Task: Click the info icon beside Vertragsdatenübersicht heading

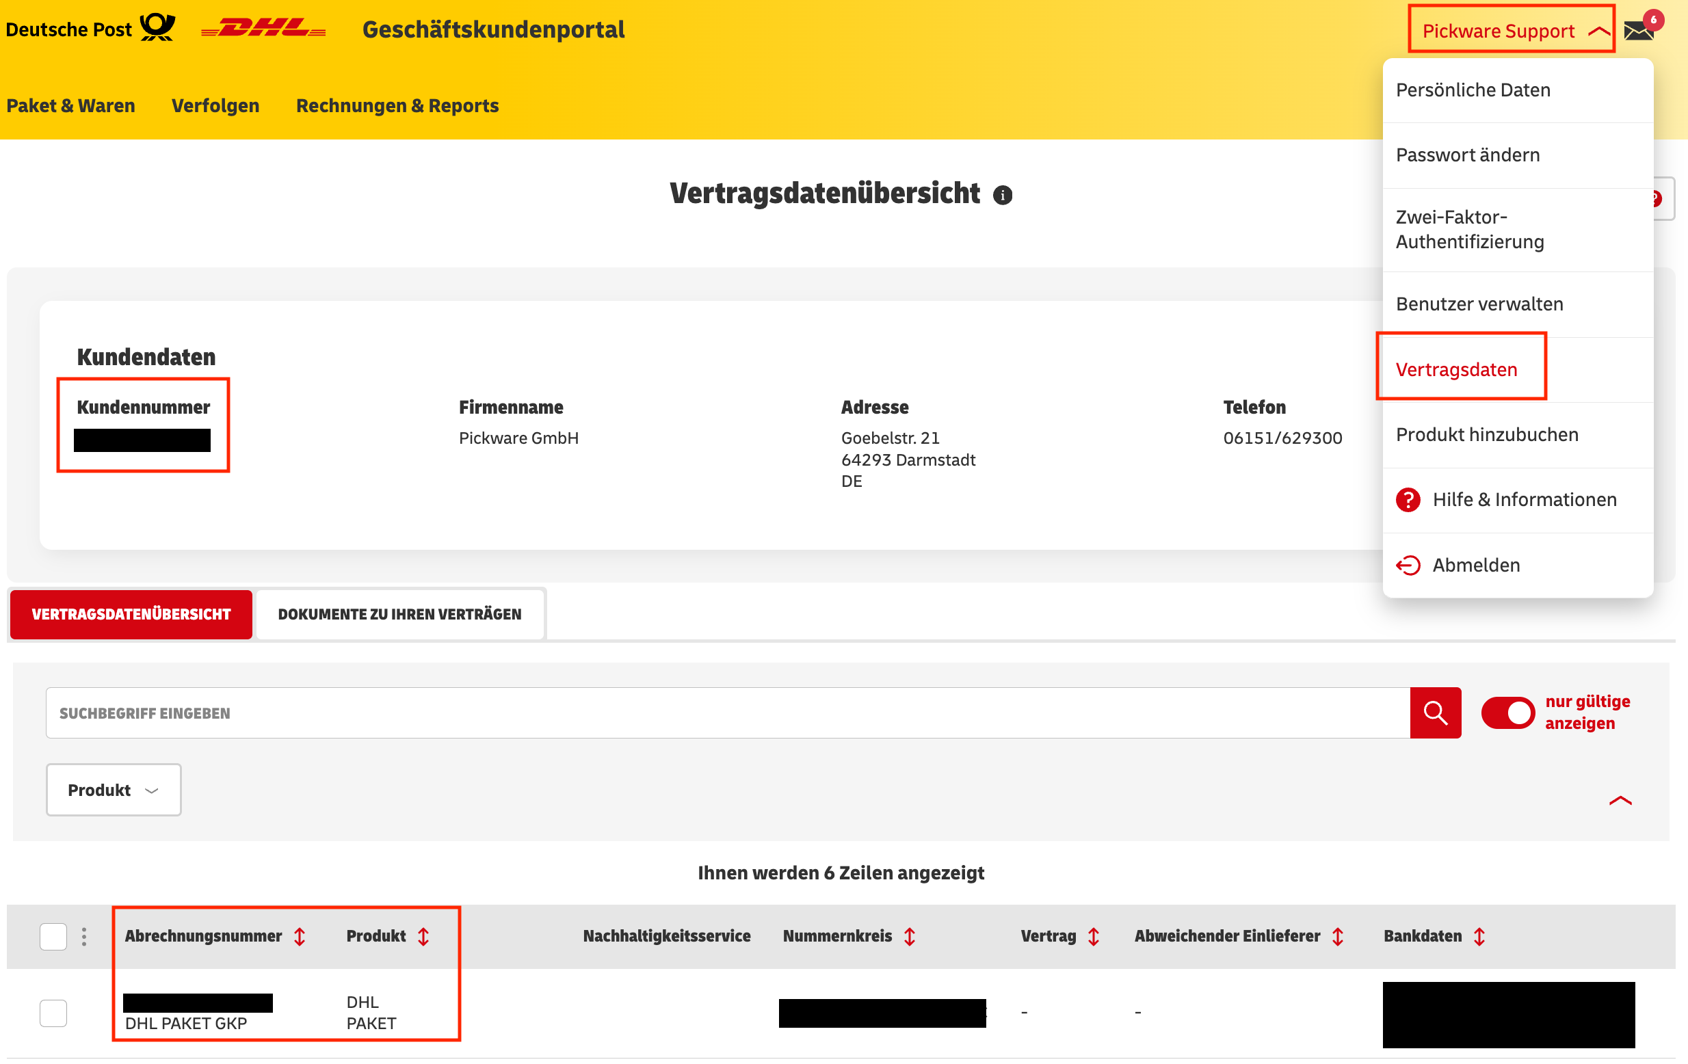Action: tap(1004, 196)
